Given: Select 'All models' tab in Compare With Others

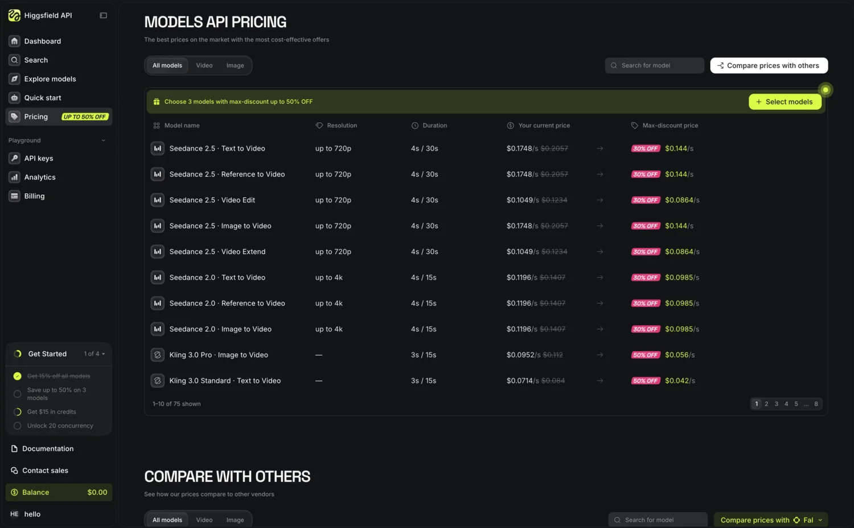Looking at the screenshot, I should pyautogui.click(x=167, y=520).
